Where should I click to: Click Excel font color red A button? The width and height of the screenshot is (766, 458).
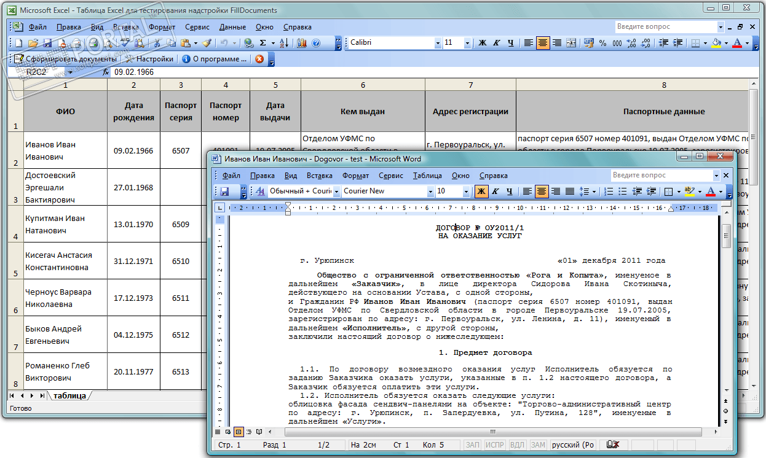(737, 43)
